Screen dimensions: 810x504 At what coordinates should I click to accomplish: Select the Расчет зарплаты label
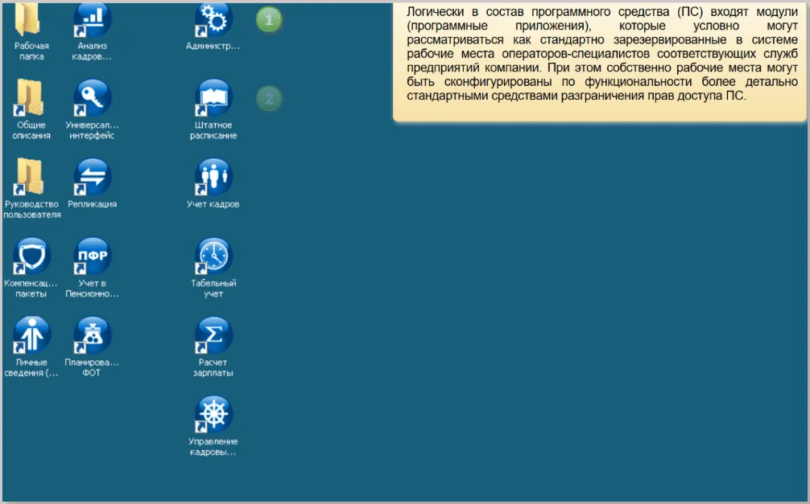(213, 367)
